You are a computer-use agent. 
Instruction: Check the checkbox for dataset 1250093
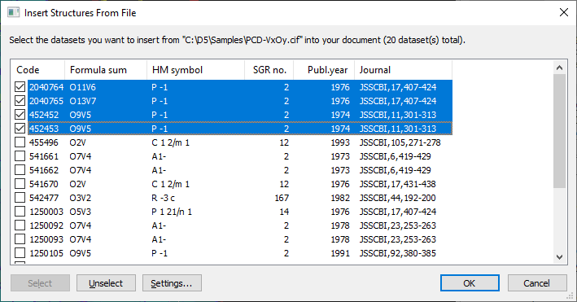[x=20, y=239]
